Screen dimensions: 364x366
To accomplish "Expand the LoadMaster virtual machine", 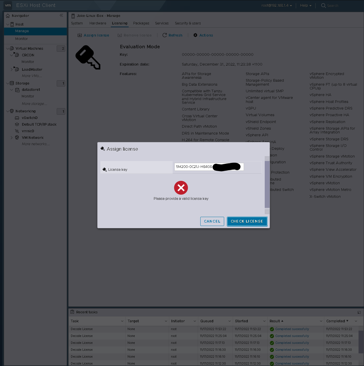I will point(12,69).
